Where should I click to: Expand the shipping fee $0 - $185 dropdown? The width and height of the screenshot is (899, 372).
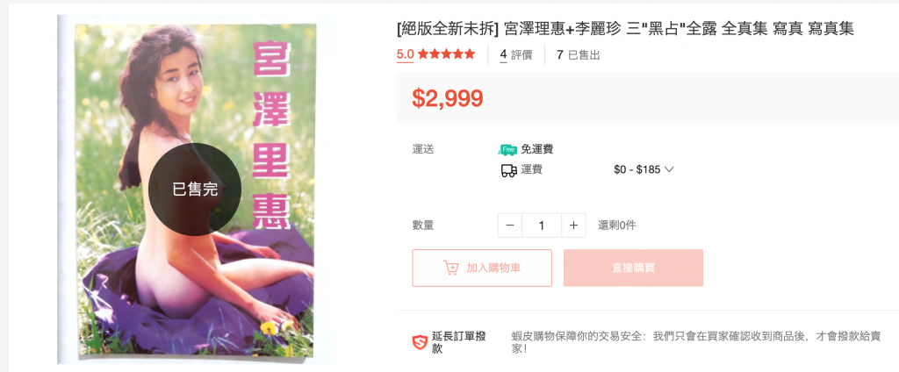tap(644, 169)
